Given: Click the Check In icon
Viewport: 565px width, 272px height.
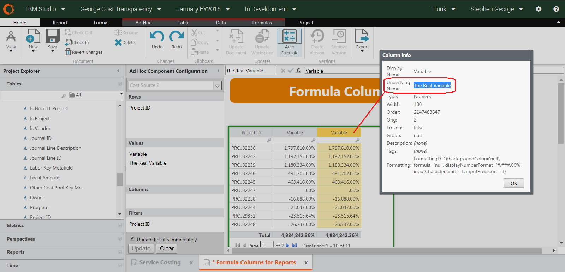Looking at the screenshot, I should click(69, 42).
